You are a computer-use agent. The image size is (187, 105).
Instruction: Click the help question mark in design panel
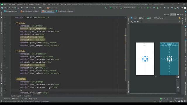[x=179, y=22]
